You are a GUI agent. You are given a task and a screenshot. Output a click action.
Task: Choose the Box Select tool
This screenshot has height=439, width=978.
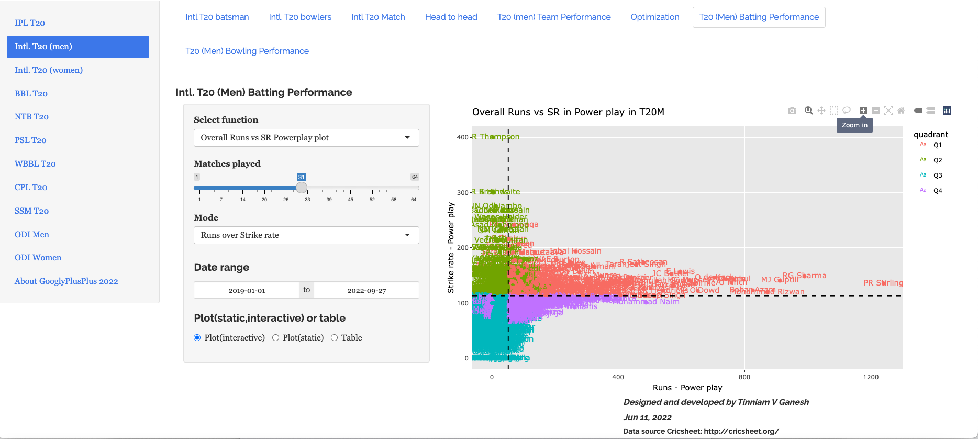tap(834, 111)
